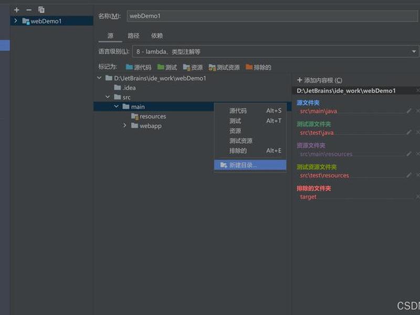
Task: Switch to the 依赖 tab
Action: [x=157, y=36]
